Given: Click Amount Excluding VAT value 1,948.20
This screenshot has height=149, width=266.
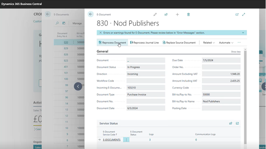Looking at the screenshot, I should [221, 74].
